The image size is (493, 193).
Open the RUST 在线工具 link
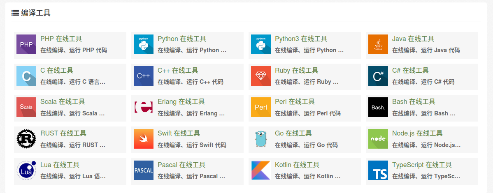(x=63, y=133)
